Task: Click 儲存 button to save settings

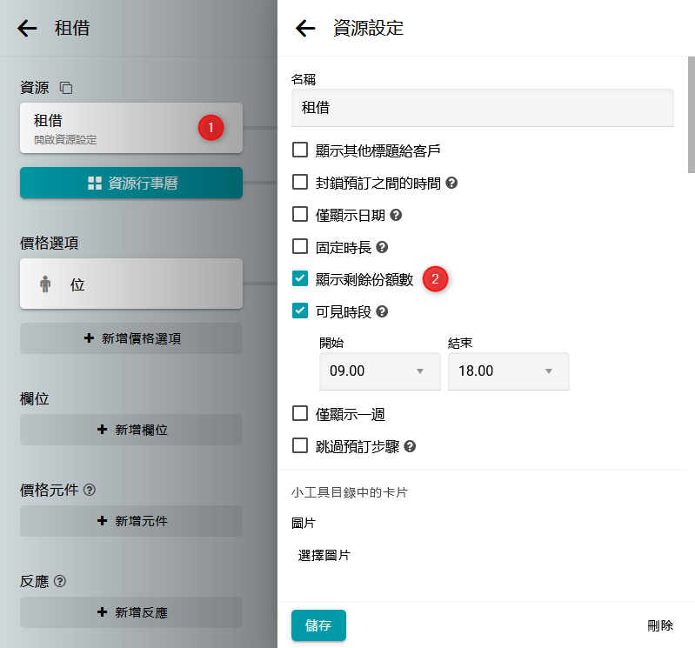Action: pyautogui.click(x=318, y=625)
